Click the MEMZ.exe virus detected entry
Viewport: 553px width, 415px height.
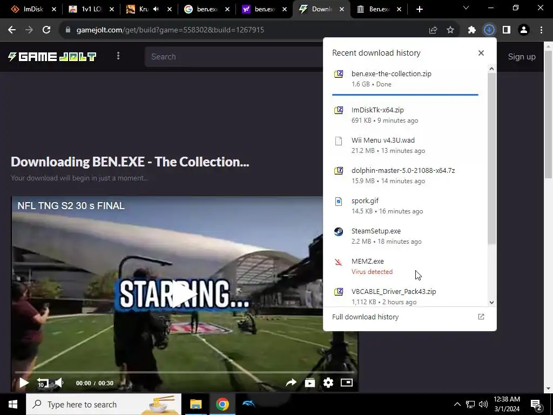tap(405, 267)
